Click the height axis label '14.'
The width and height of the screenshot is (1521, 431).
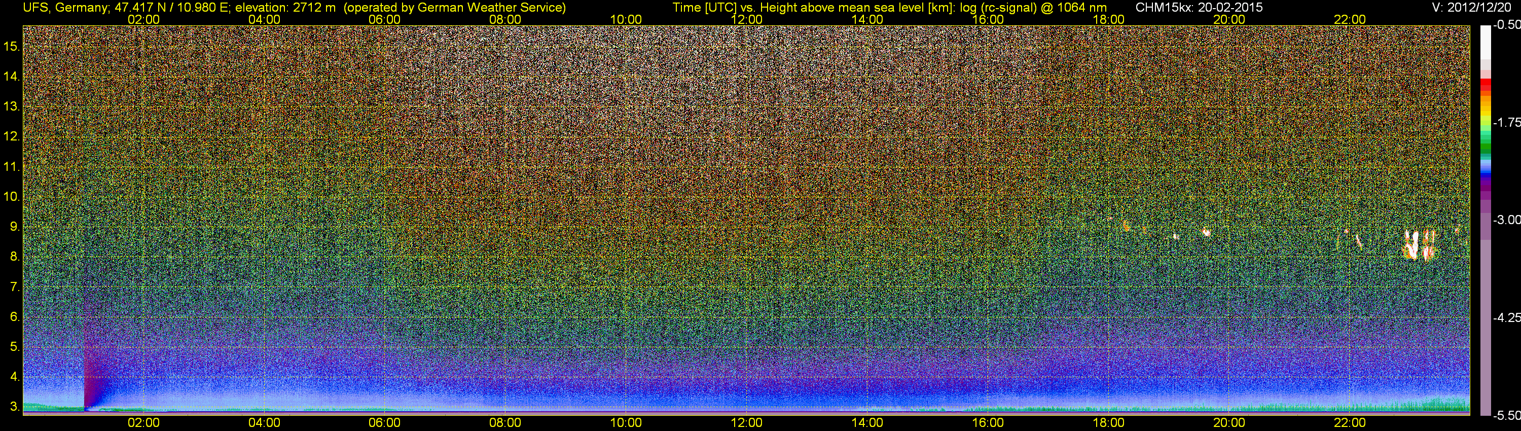pyautogui.click(x=12, y=76)
